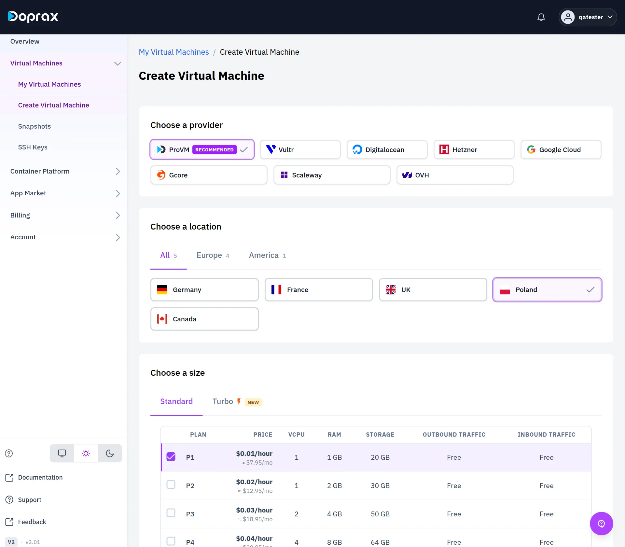This screenshot has width=625, height=547.
Task: Select Canada as the location
Action: [204, 319]
